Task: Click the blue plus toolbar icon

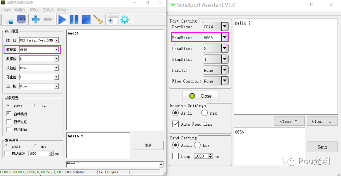Action: (x=35, y=20)
